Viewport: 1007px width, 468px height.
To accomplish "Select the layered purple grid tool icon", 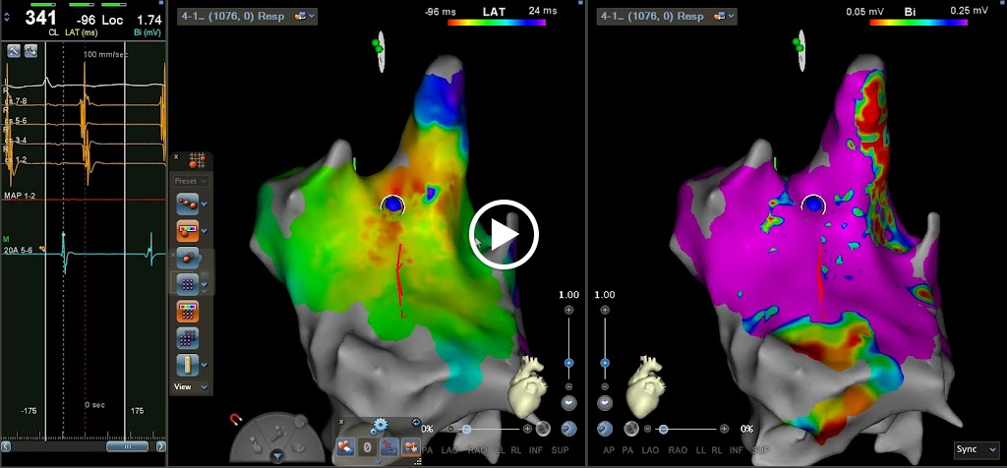I will point(188,338).
